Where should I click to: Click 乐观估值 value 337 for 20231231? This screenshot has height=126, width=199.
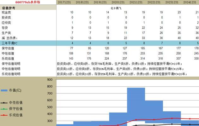pyautogui.click(x=178, y=59)
